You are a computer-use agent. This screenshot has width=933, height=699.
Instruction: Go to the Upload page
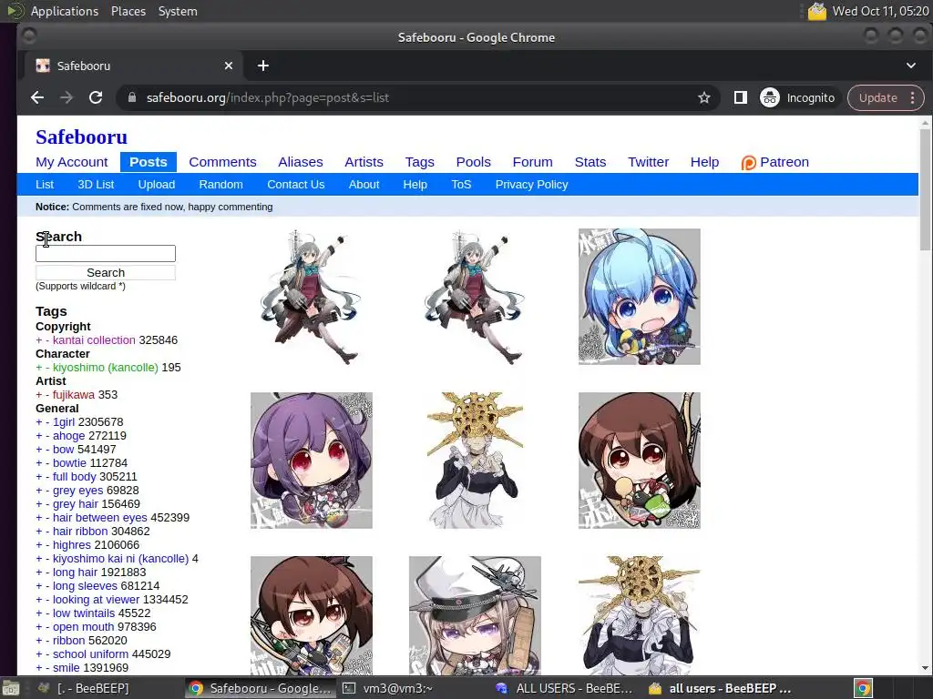[157, 185]
